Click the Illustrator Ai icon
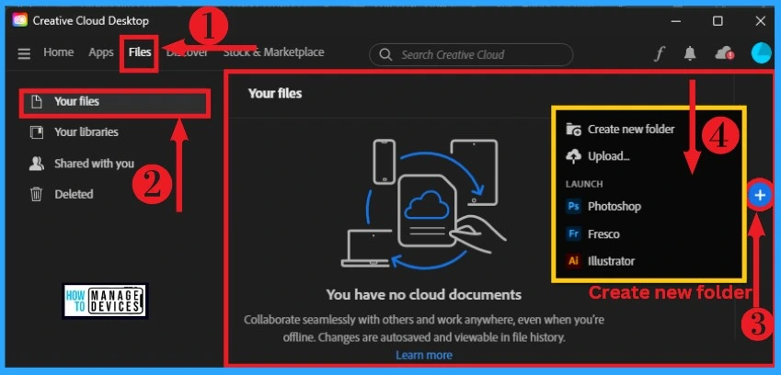 point(573,261)
